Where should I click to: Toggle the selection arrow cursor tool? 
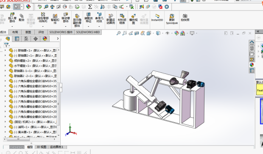coord(16,7)
